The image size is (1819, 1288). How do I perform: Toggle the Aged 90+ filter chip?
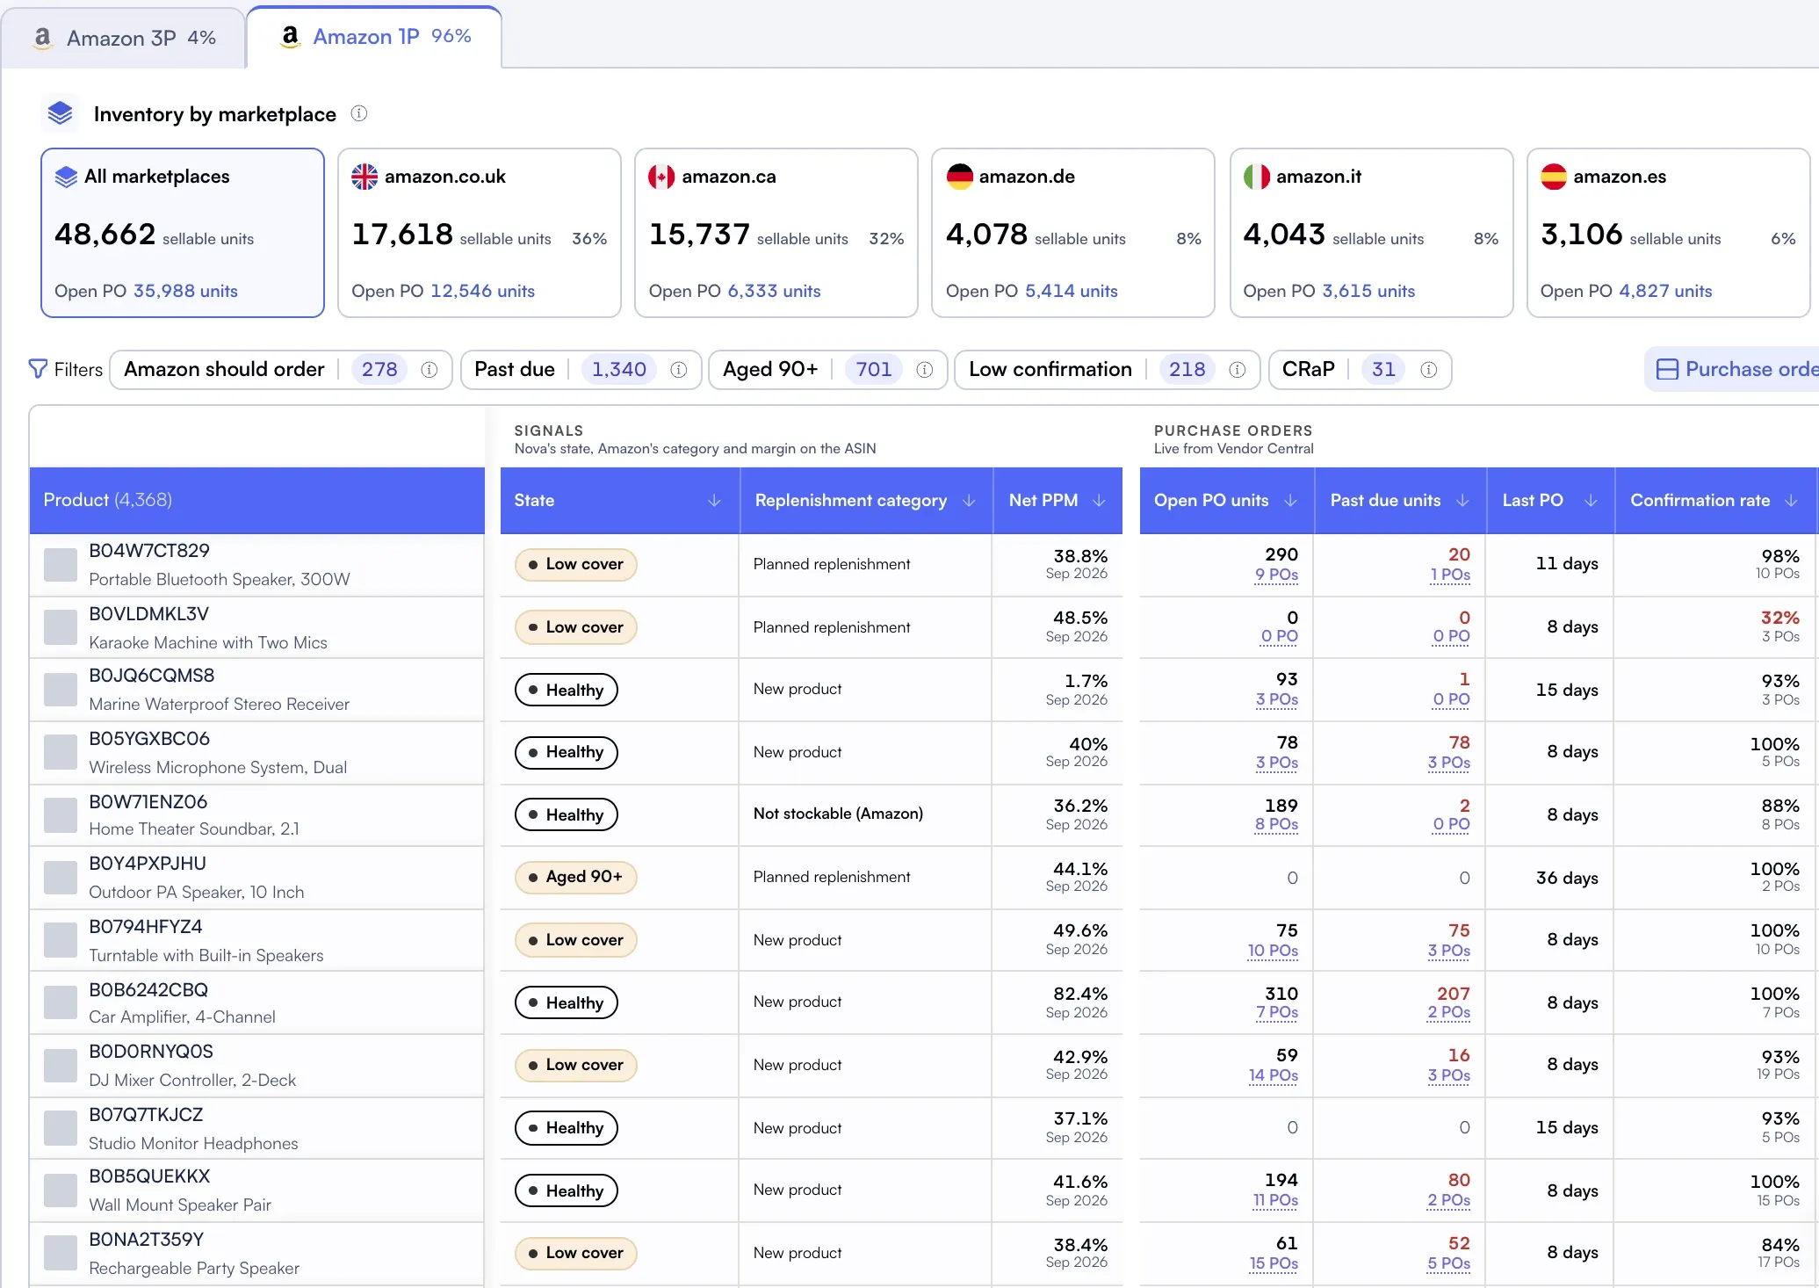pyautogui.click(x=827, y=370)
